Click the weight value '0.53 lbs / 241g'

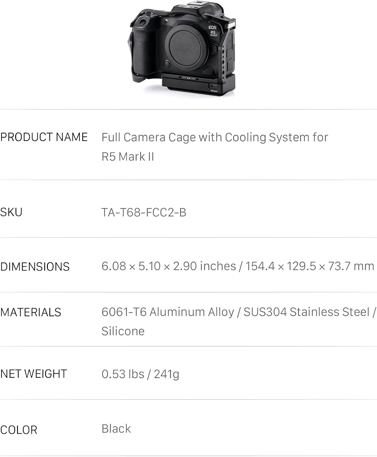(x=140, y=374)
